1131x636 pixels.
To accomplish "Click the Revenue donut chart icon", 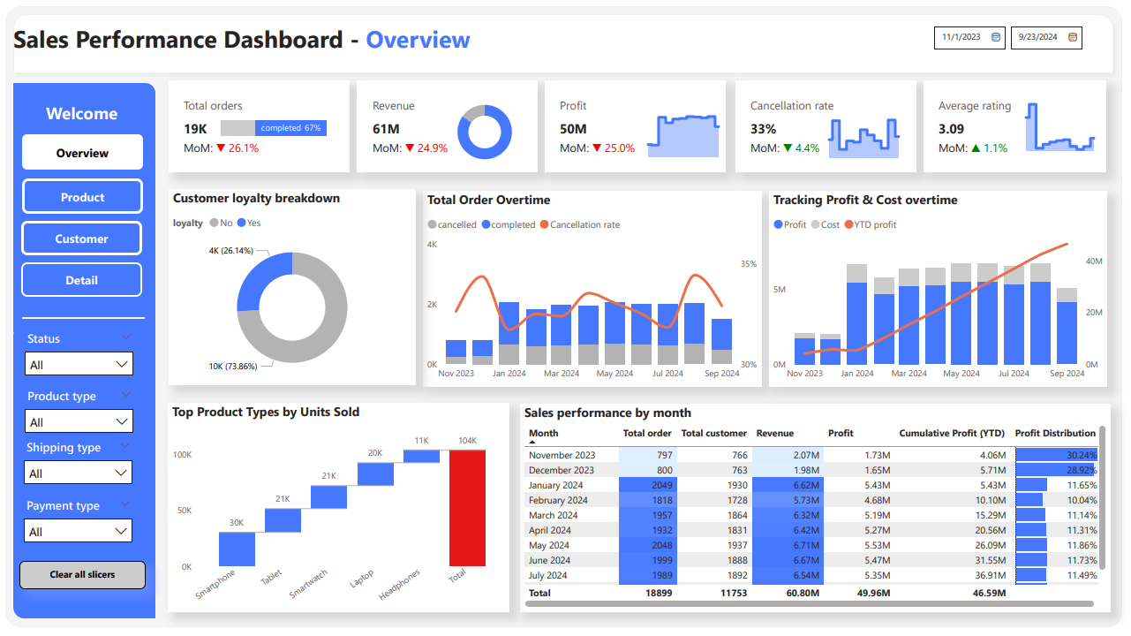I will (485, 132).
